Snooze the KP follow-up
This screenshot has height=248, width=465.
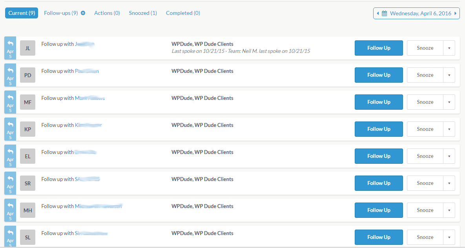(425, 129)
